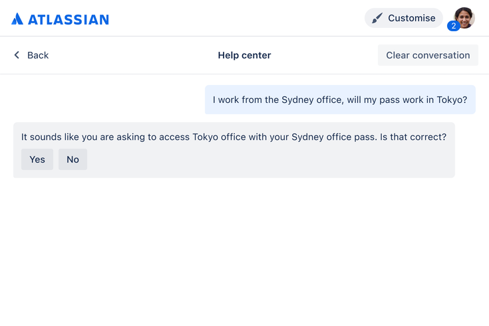
Task: Open the Customise button
Action: click(404, 18)
